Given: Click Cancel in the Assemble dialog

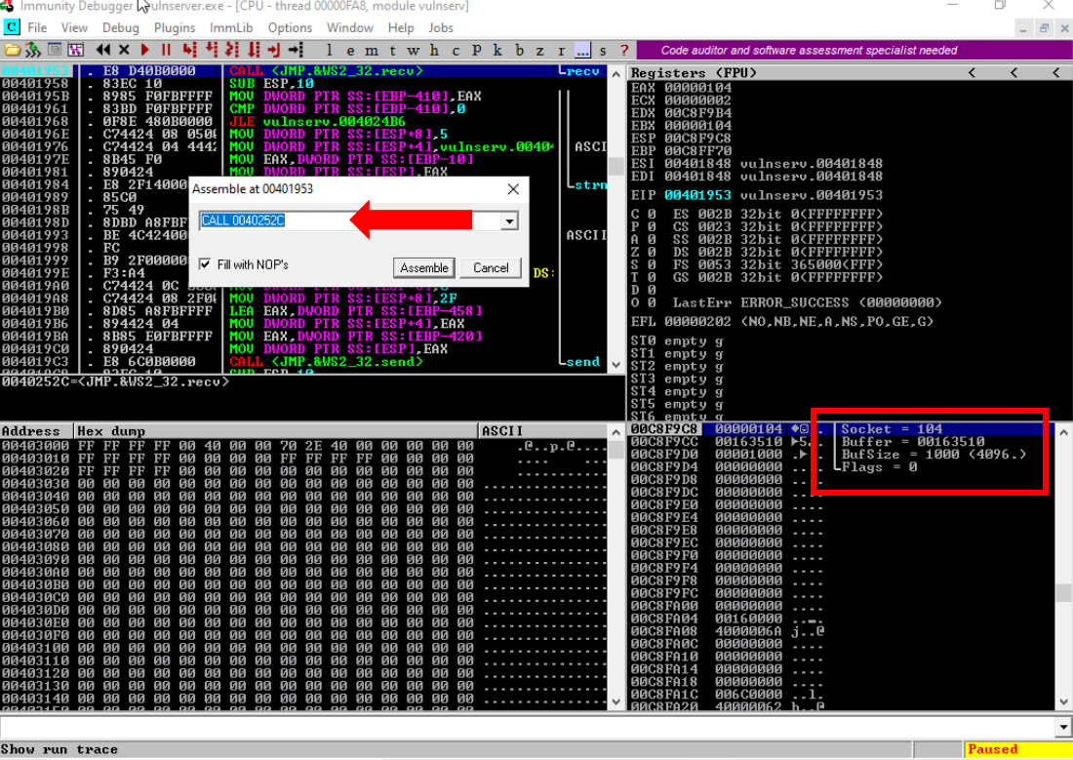Looking at the screenshot, I should (491, 267).
